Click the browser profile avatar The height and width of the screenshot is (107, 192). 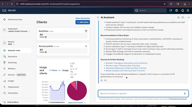(185, 4)
